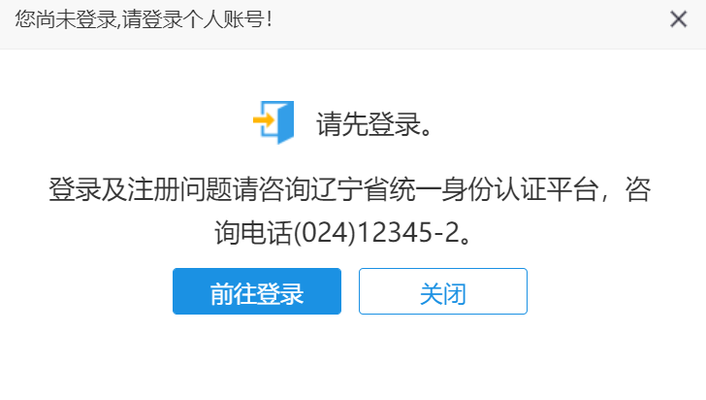
Task: Dismiss the prompt using the white outlined 关闭 button
Action: tap(442, 291)
